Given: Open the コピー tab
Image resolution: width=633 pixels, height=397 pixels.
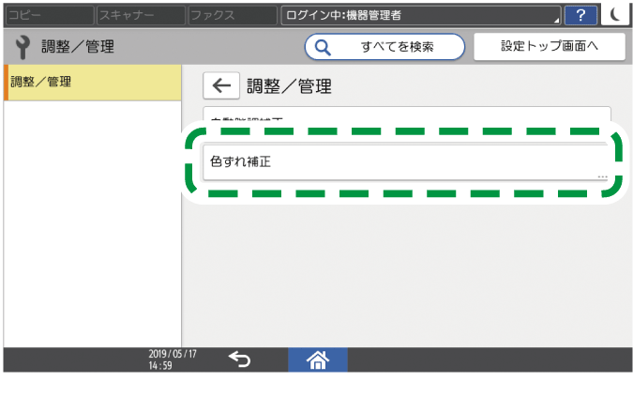Looking at the screenshot, I should pos(50,15).
